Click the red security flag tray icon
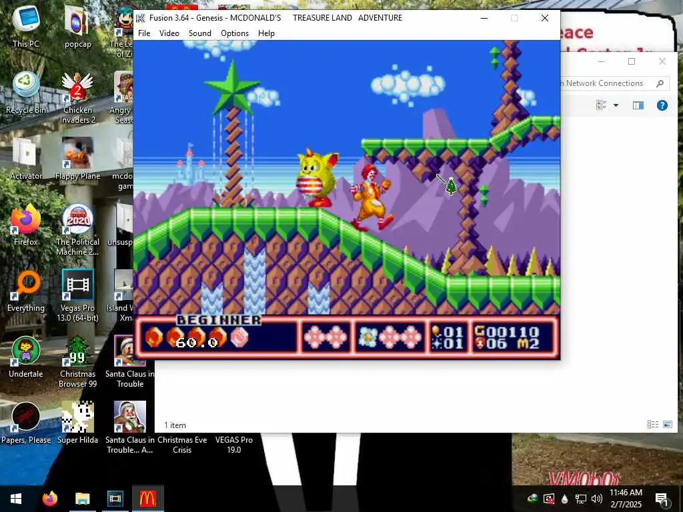Screen dimensions: 683x512 [x=549, y=499]
